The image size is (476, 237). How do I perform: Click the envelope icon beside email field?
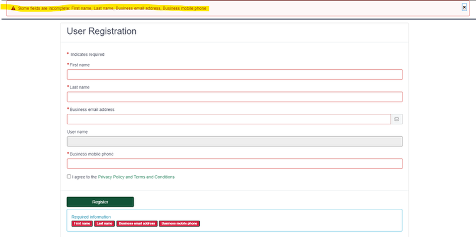click(397, 119)
